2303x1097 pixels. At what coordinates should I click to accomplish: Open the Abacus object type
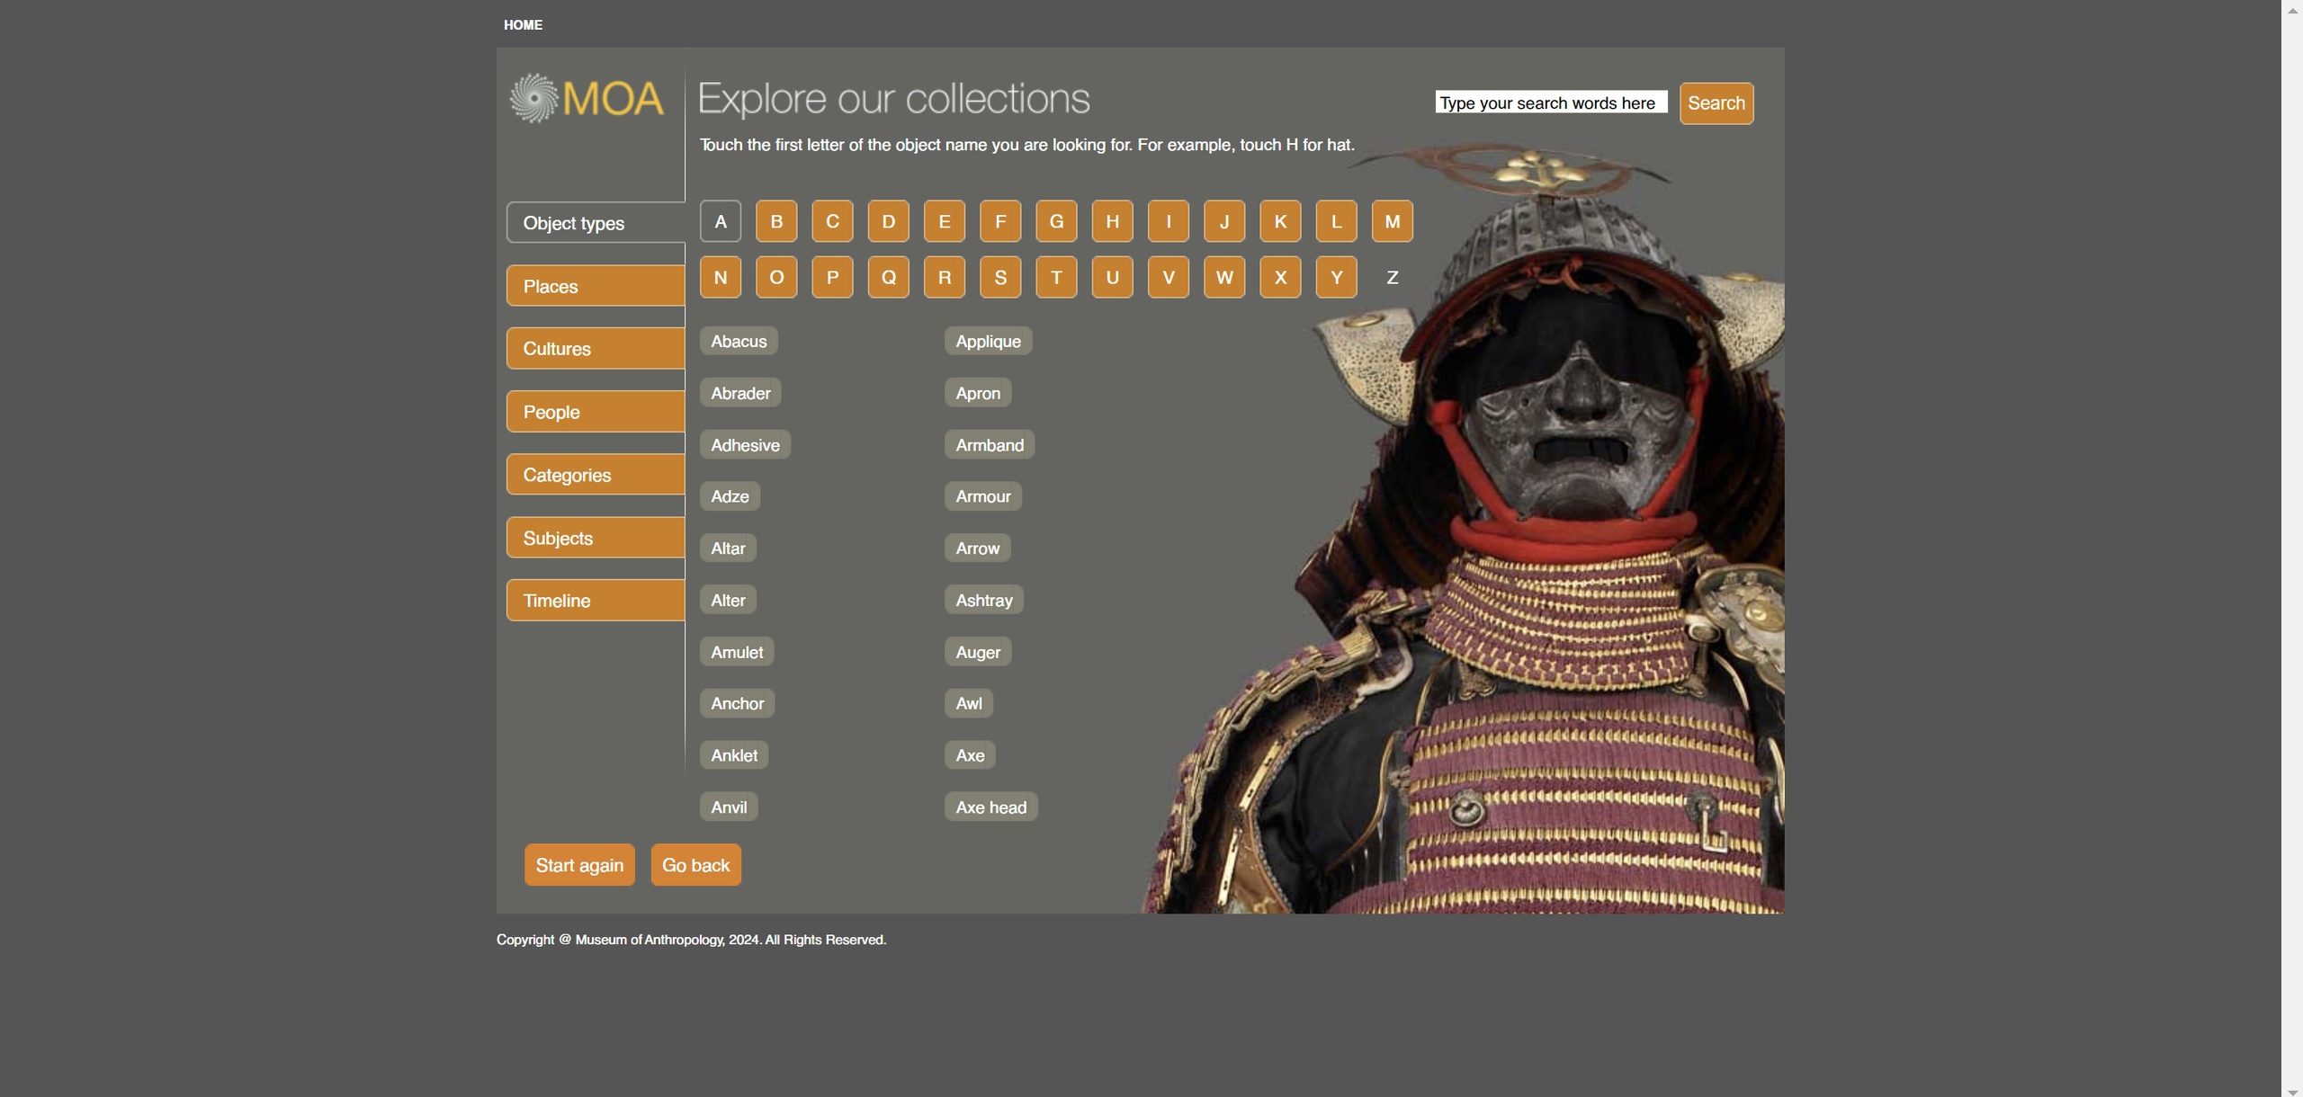[739, 341]
